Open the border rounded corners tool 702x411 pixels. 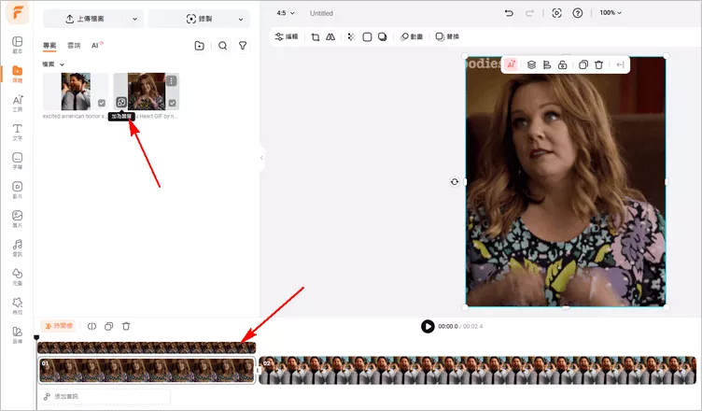367,36
